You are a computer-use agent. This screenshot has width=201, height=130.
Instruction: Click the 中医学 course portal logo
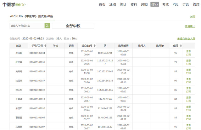click(14, 4)
